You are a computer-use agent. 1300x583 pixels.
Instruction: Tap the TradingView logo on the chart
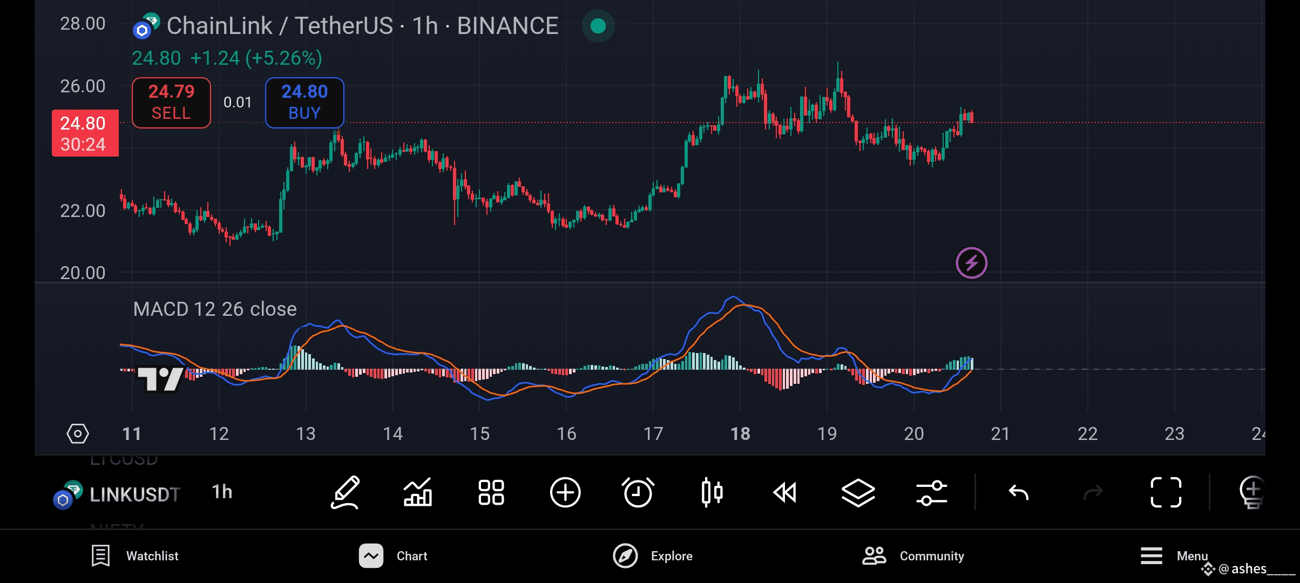tap(160, 379)
